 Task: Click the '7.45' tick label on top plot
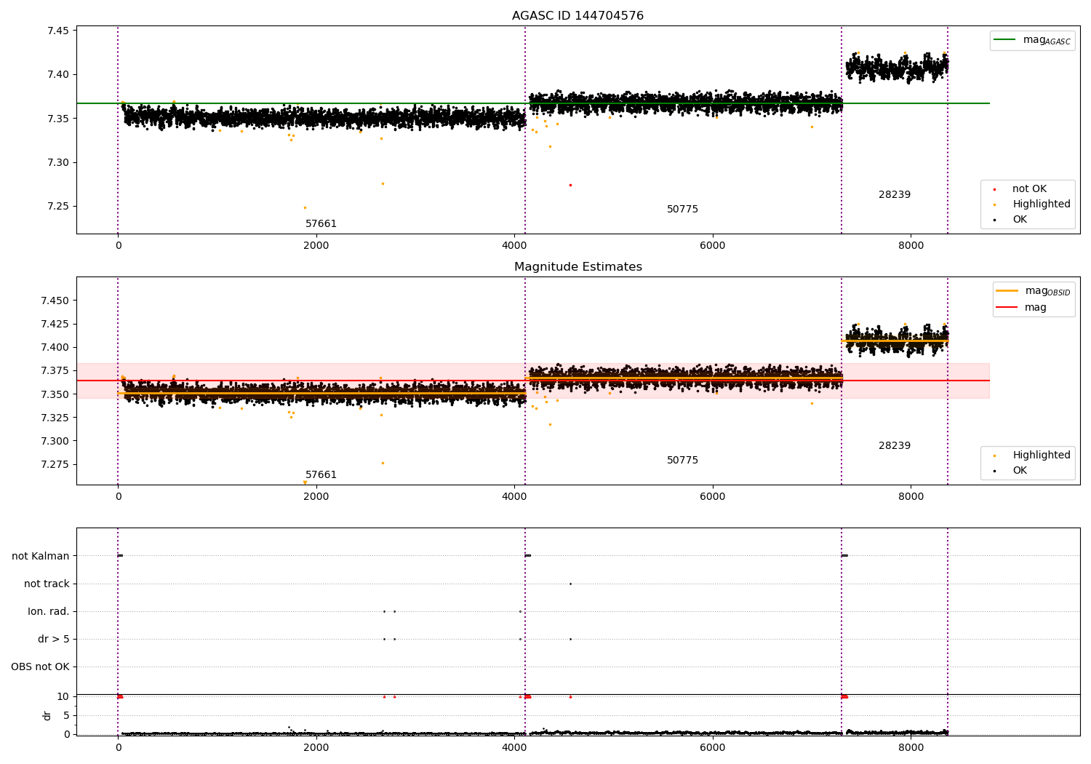(x=57, y=31)
